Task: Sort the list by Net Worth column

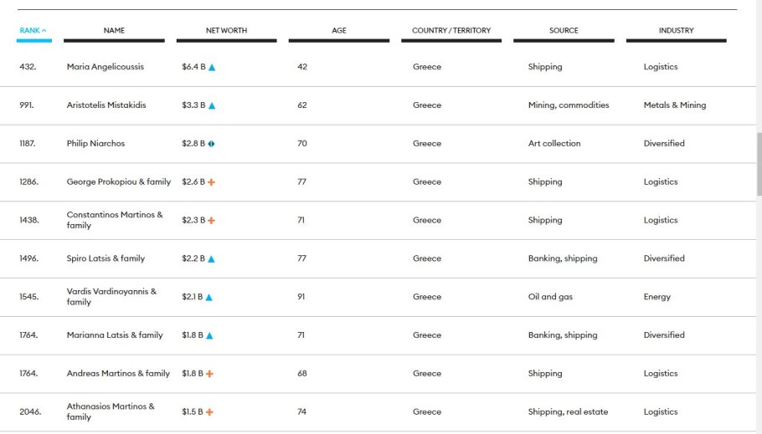Action: pyautogui.click(x=226, y=31)
